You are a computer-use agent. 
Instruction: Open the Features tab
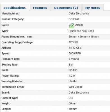click(40, 8)
